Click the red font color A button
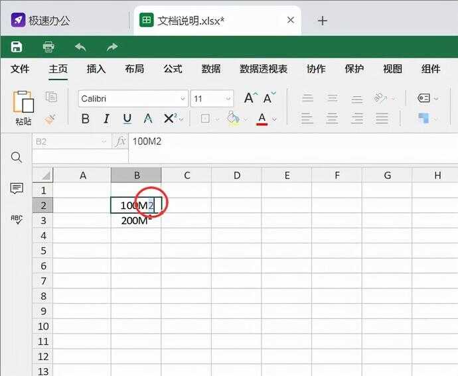458x376 pixels. [262, 119]
